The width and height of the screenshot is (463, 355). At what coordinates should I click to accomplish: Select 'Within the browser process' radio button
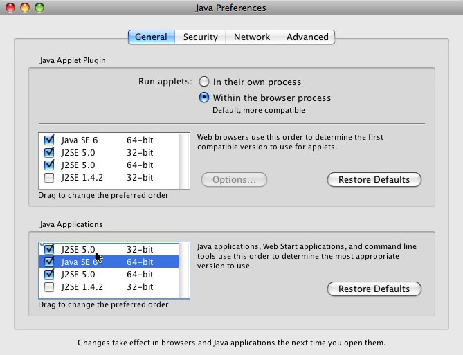coord(204,98)
